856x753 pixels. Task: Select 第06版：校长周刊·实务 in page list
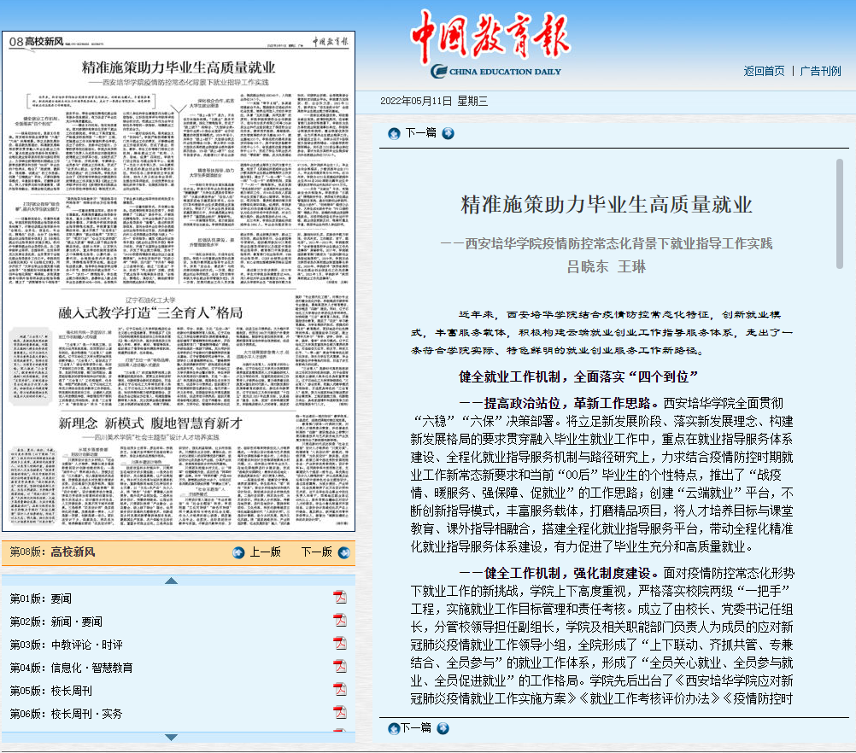tap(66, 714)
